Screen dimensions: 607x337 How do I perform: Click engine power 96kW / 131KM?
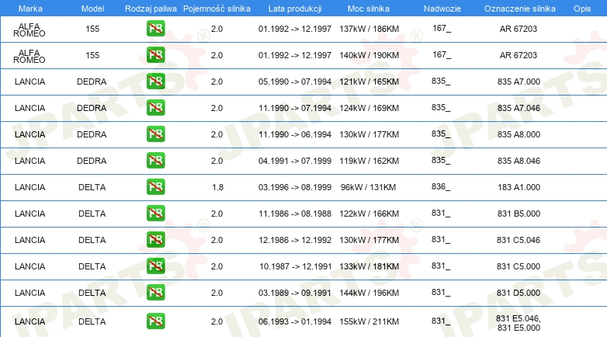368,186
